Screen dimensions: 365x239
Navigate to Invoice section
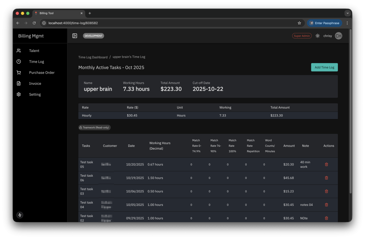(x=35, y=83)
